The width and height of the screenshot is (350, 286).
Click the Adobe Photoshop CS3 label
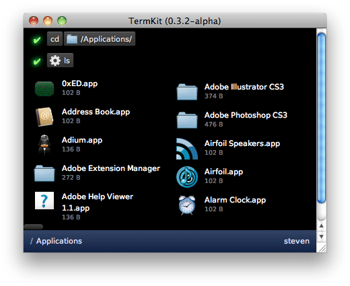[246, 115]
